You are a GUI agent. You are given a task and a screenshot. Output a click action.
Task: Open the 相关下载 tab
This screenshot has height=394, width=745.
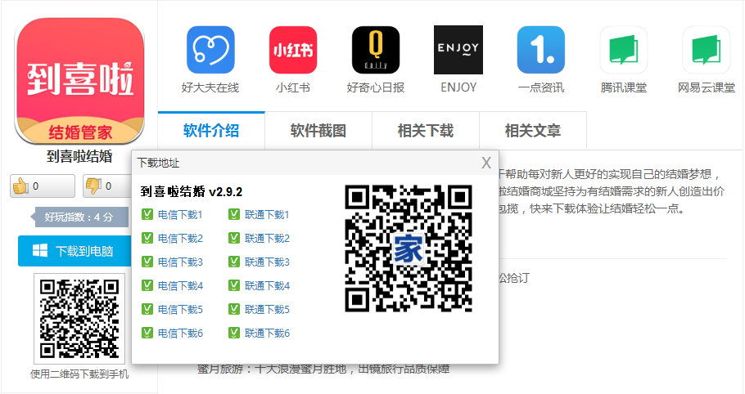(426, 131)
